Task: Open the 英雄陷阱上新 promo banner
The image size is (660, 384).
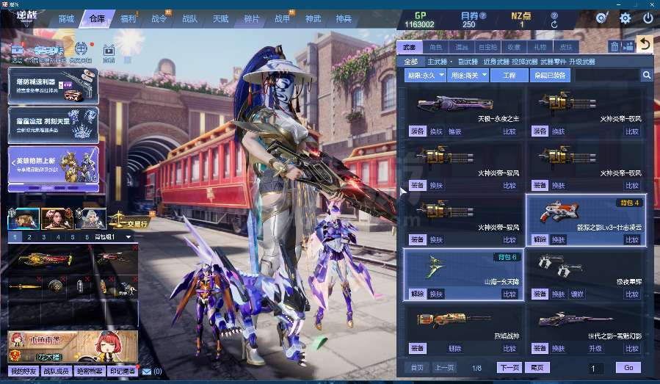Action: (x=54, y=164)
